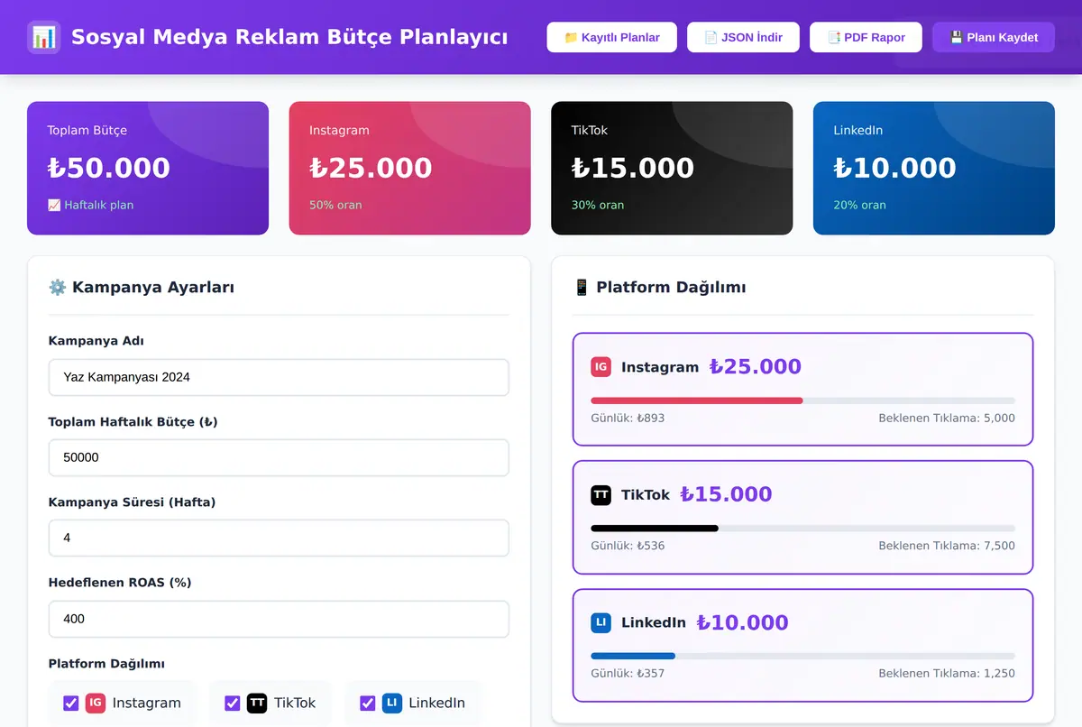Click Beklenen Tıklama: 7,500 text
This screenshot has width=1082, height=727.
tap(947, 546)
